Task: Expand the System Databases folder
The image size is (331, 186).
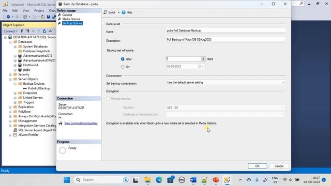Action: coord(15,47)
